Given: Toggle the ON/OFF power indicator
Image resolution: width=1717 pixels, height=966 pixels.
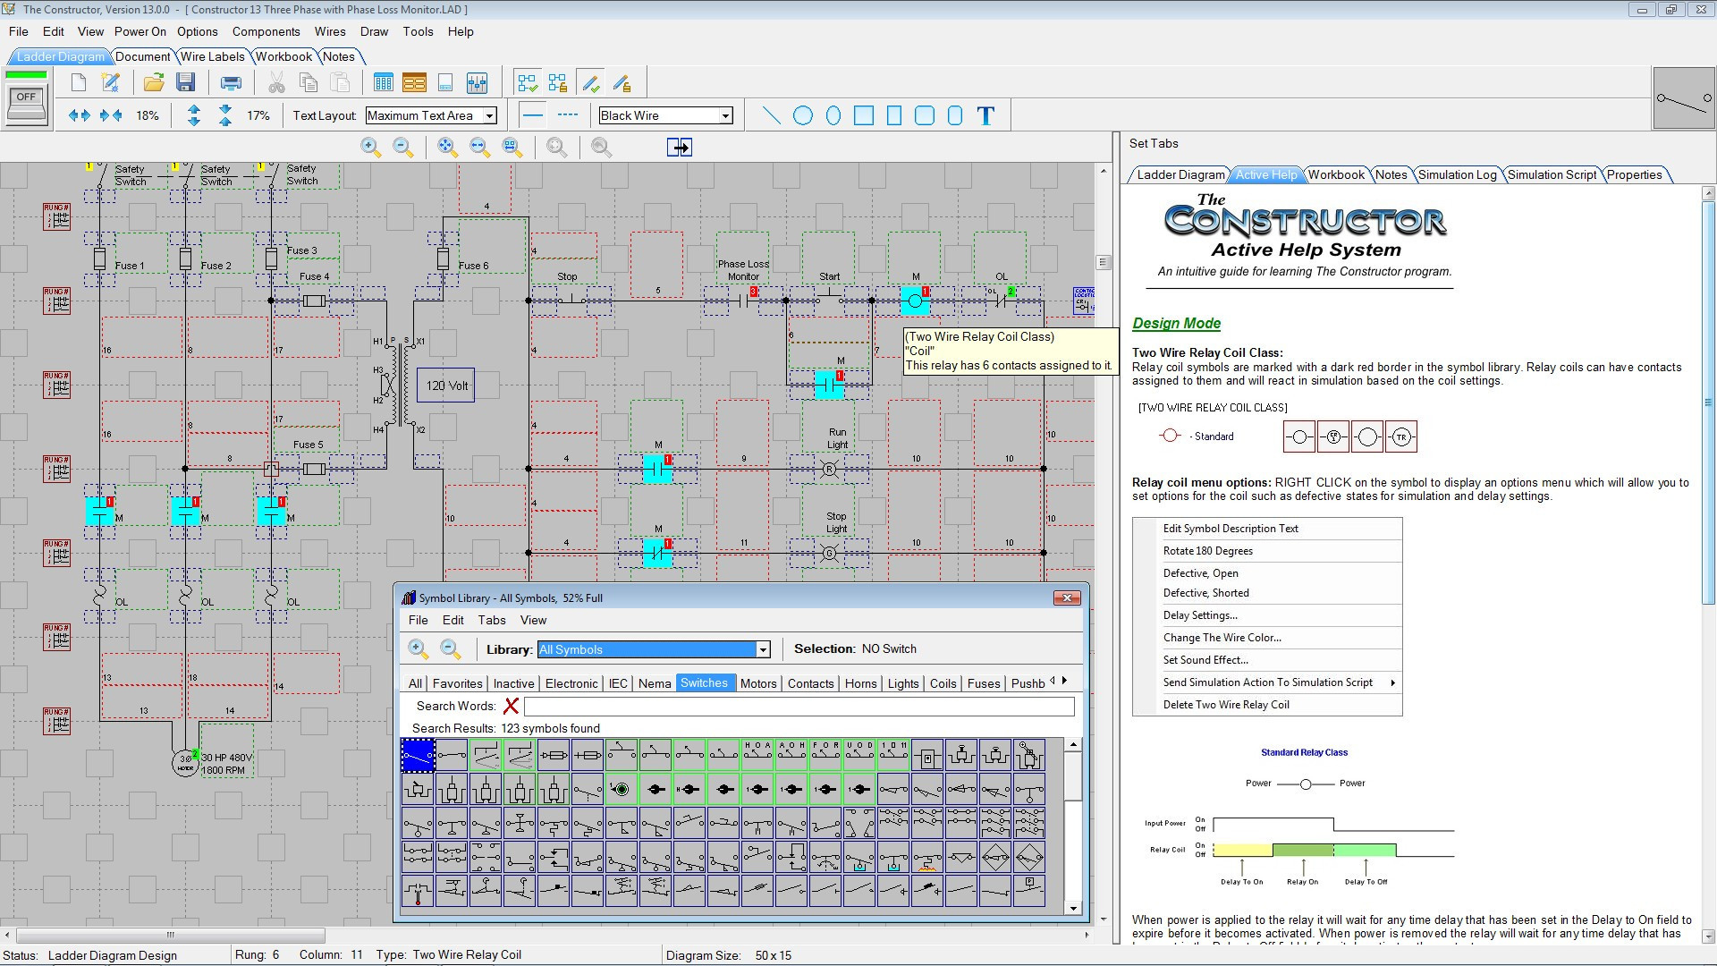Looking at the screenshot, I should (26, 97).
